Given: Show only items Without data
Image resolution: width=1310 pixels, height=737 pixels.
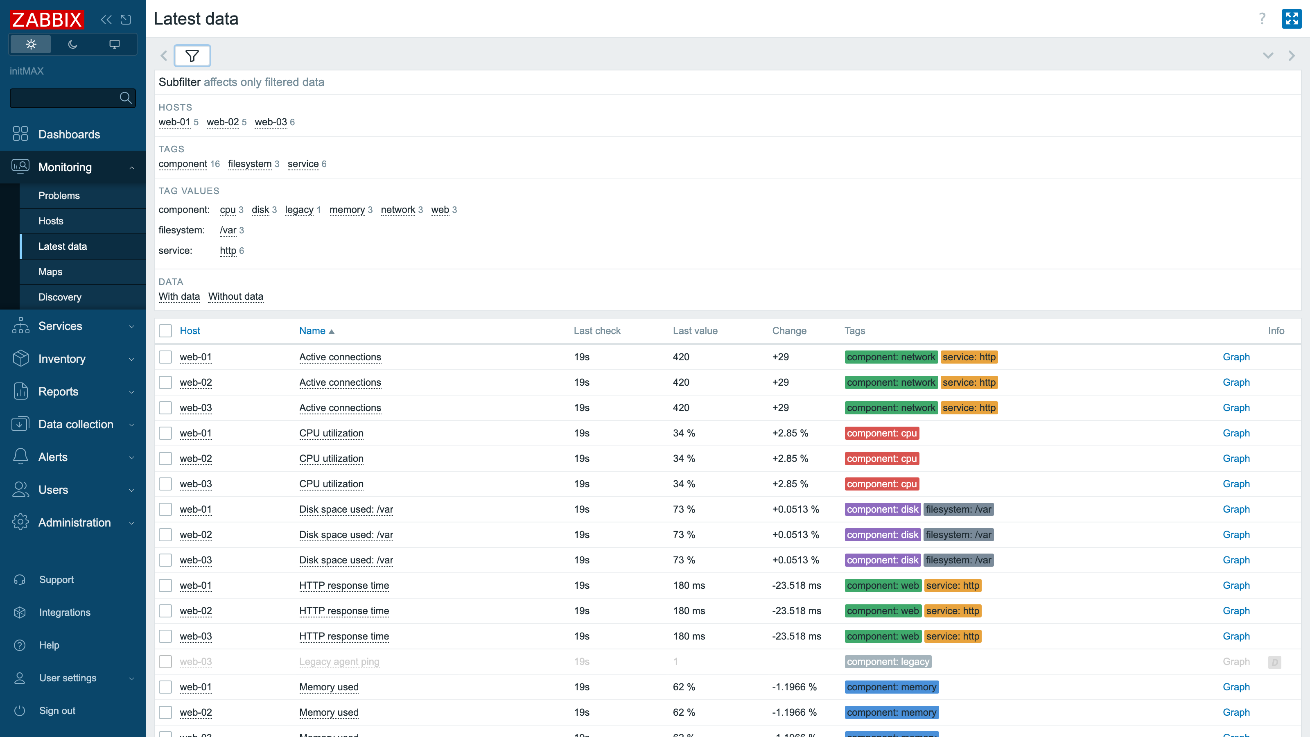Looking at the screenshot, I should 235,296.
